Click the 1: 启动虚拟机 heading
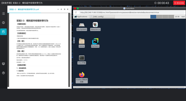Viewport: 186px width, 101px height. (21, 68)
